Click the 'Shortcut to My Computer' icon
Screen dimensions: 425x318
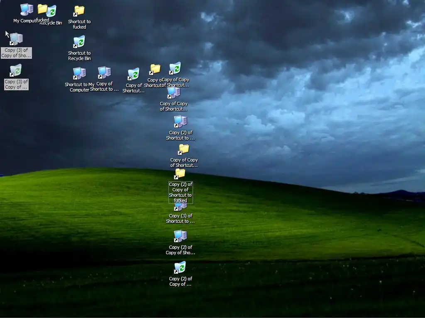click(x=79, y=74)
